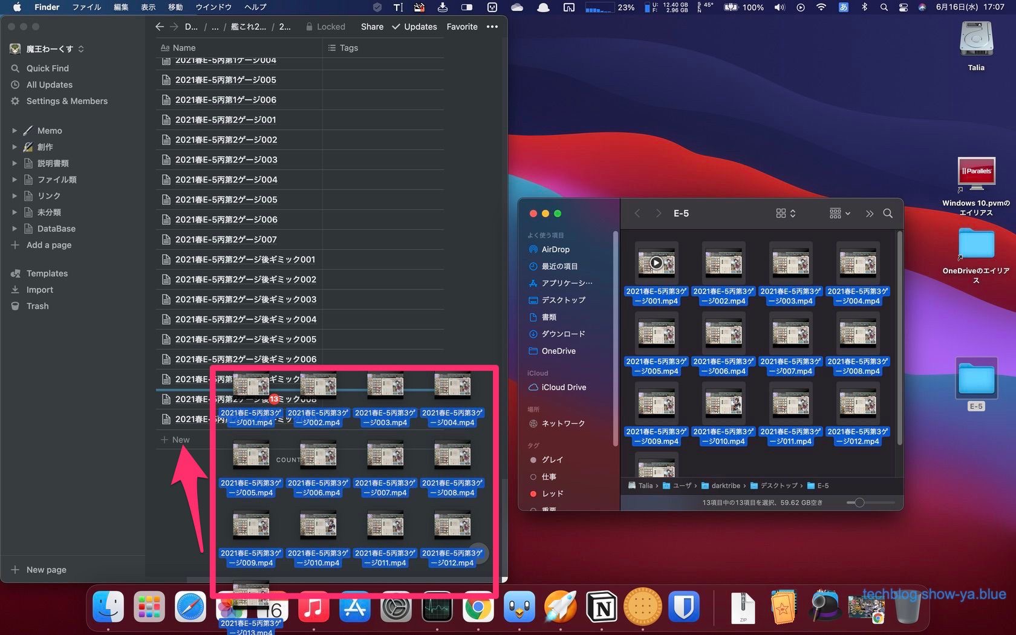Toggle the Locked page state
Screen dimensions: 1016x635
[x=325, y=27]
